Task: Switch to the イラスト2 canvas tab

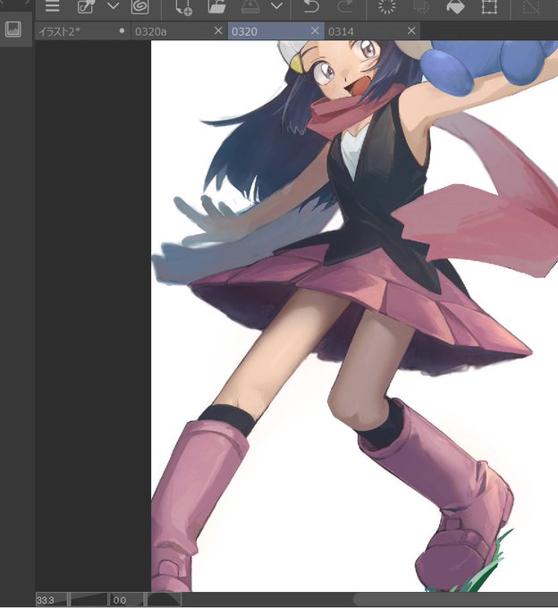Action: [x=82, y=31]
